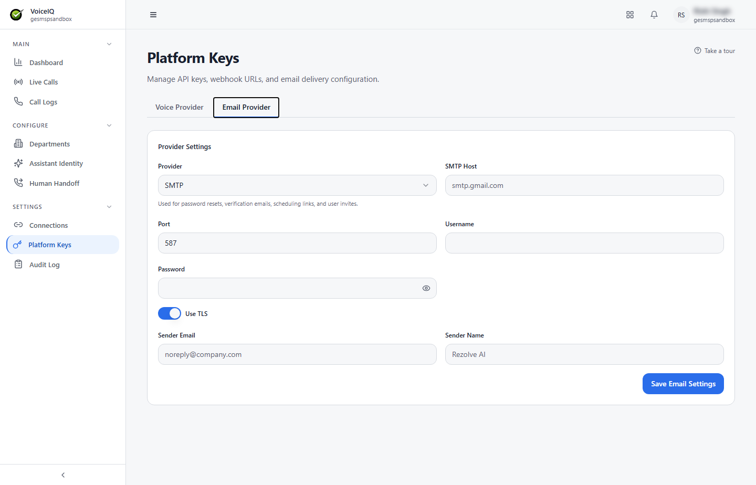Screen dimensions: 756x485
Task: Click the Sender Name field
Action: [584, 354]
